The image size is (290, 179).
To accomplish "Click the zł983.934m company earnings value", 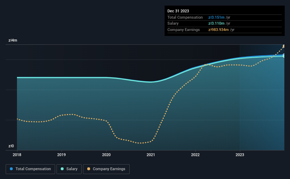I will [218, 30].
